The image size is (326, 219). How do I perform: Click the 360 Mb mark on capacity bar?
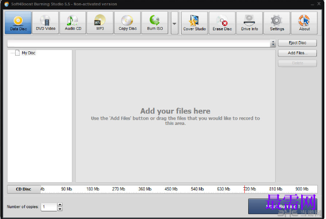pos(145,189)
